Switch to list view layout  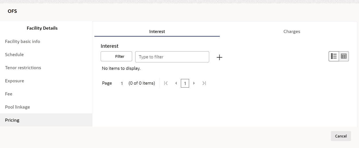(x=334, y=56)
